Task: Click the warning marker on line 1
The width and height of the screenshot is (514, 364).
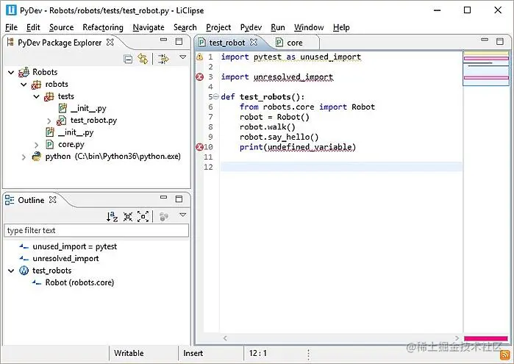Action: point(199,57)
